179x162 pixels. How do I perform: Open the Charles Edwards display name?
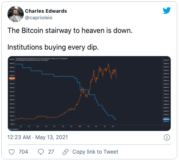click(x=46, y=11)
